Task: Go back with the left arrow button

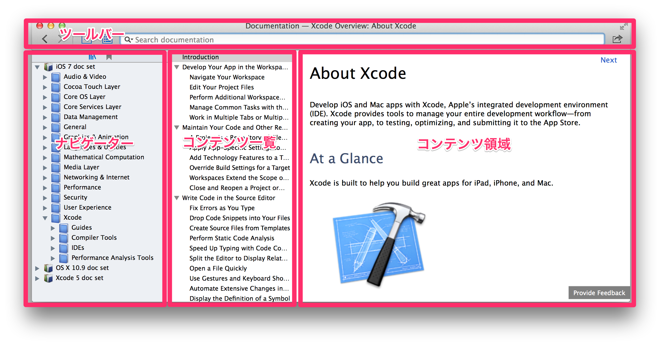Action: 45,39
